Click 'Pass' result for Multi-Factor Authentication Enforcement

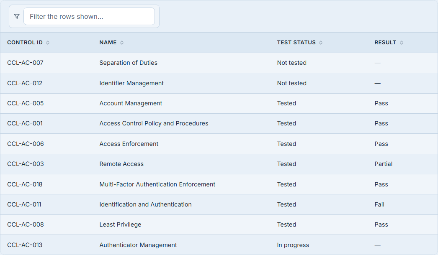click(x=381, y=184)
